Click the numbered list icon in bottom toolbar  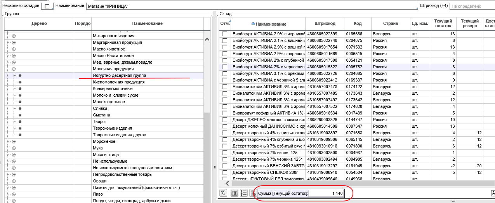coord(244,193)
